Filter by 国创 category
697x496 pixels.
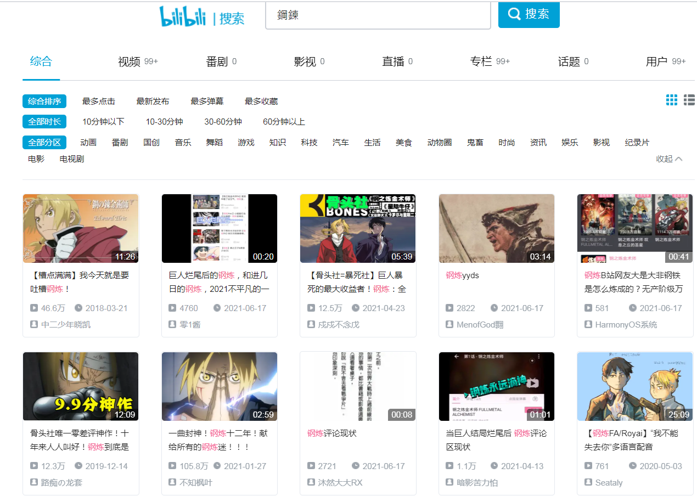pos(151,143)
